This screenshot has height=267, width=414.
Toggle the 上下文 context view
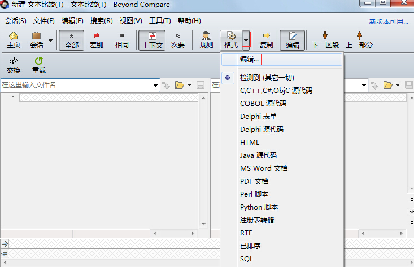click(152, 40)
